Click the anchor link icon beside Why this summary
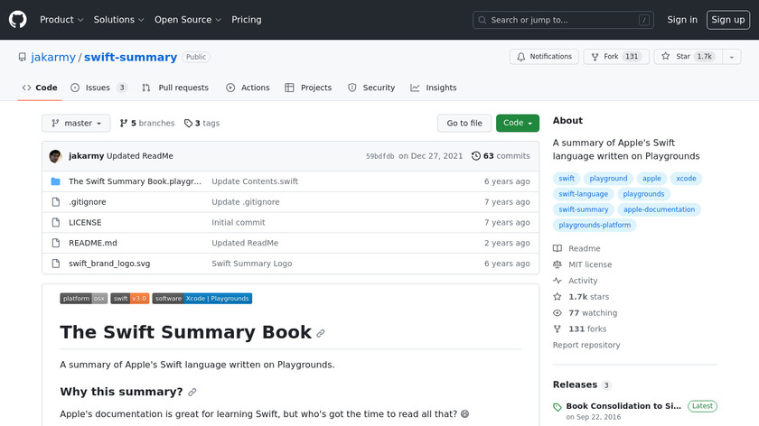Screen dimensions: 759x426 pos(192,393)
